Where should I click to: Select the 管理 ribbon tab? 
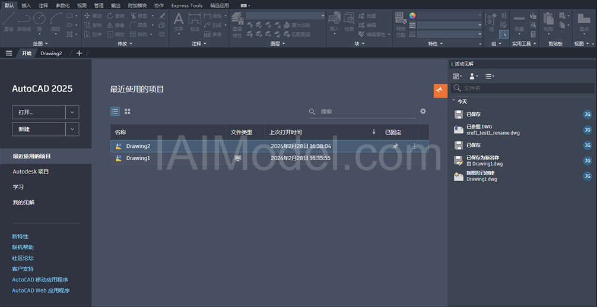(x=99, y=5)
